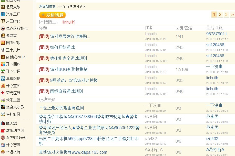
Task: Open pinned topic 游戏BUG有奖收集贴
Action: click(x=69, y=69)
